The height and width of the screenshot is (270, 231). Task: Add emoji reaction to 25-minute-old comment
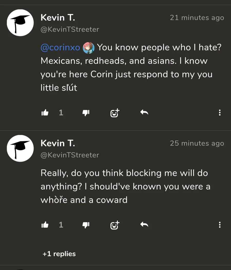tap(115, 225)
